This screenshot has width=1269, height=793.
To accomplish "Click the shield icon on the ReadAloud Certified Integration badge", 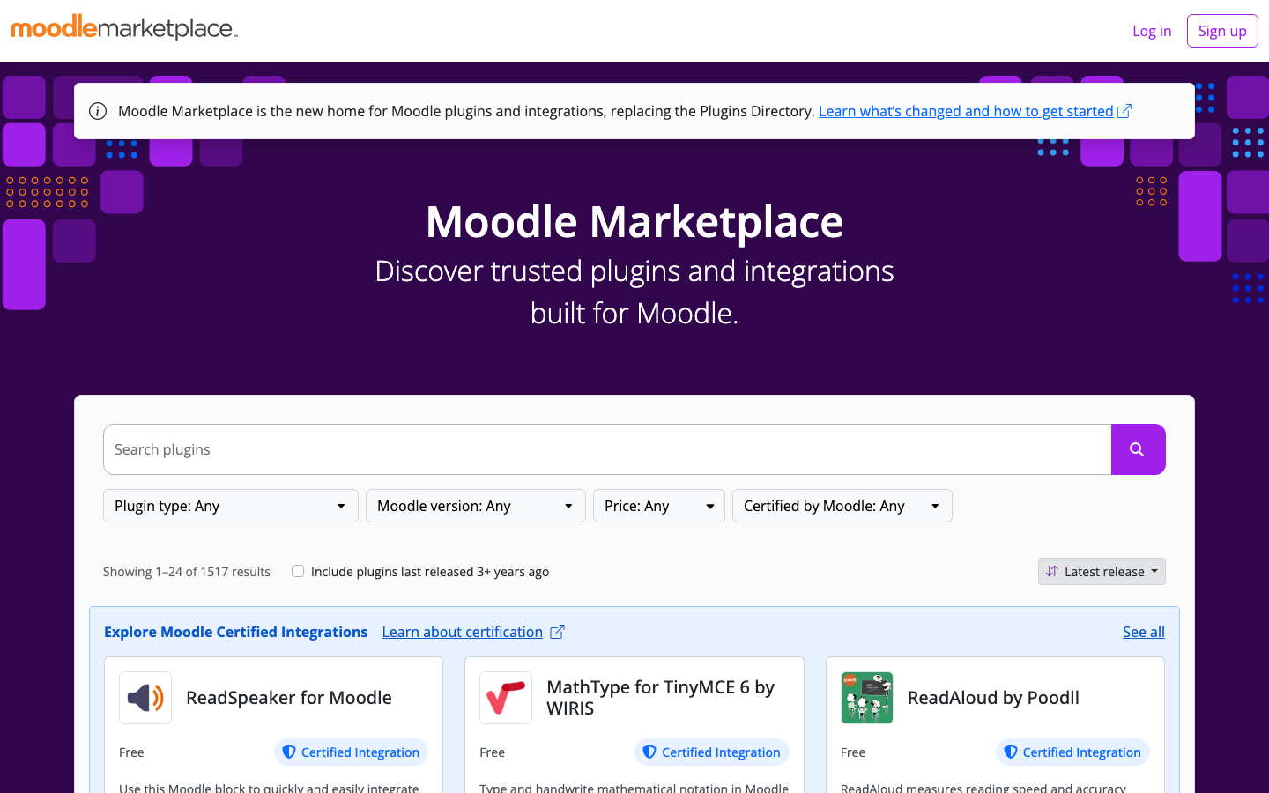I will click(1011, 752).
